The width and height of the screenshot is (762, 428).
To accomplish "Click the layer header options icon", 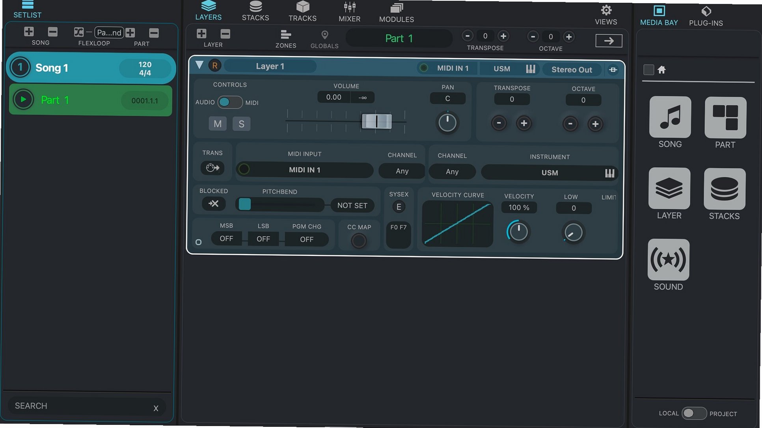I will 613,70.
